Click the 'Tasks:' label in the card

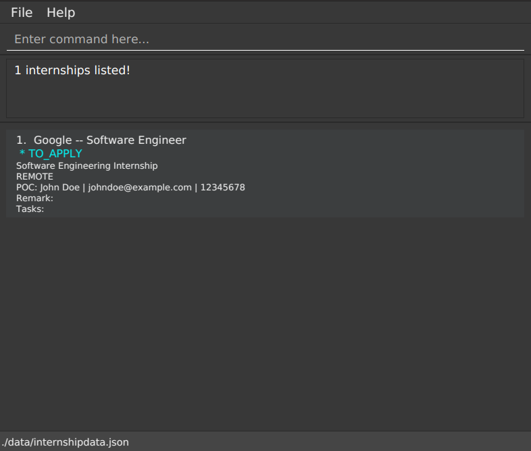click(30, 209)
